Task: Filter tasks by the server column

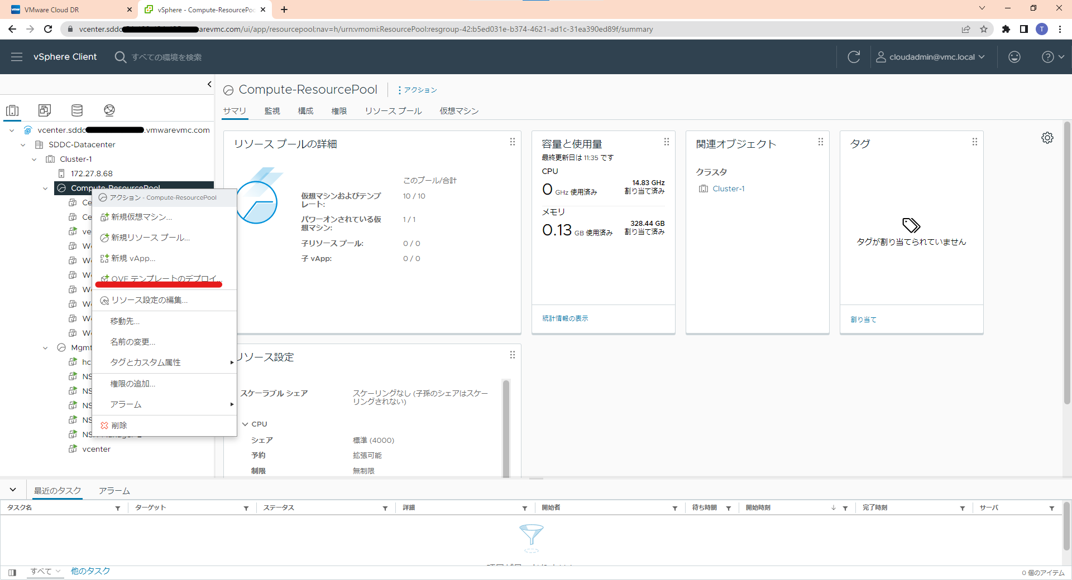Action: click(x=1052, y=508)
